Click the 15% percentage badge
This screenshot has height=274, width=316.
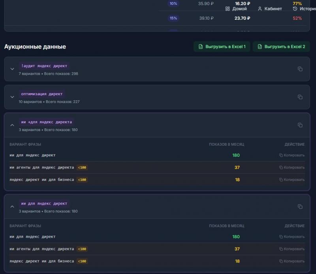click(173, 18)
